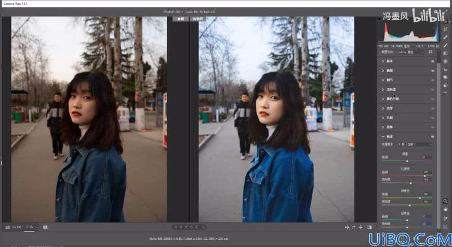
Task: Expand the 颜色分级 (Color Grading) panel chevron
Action: (x=383, y=99)
